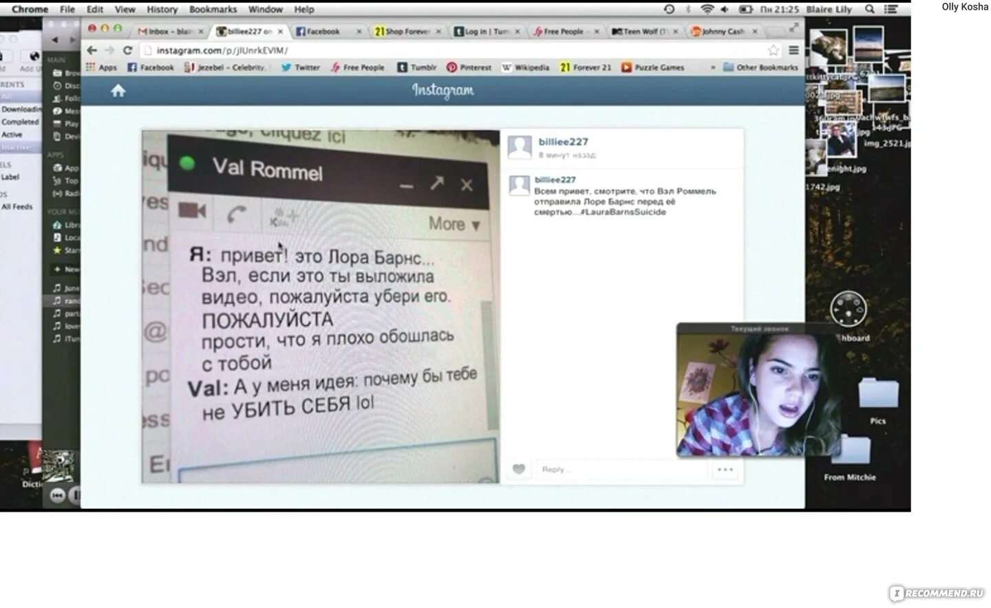Go to Instagram home icon

click(118, 91)
